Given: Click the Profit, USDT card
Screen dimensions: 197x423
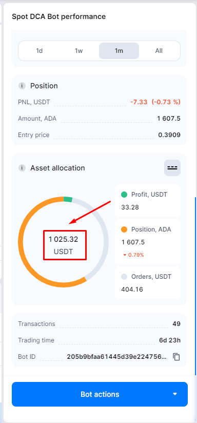Looking at the screenshot, I should pyautogui.click(x=148, y=201).
